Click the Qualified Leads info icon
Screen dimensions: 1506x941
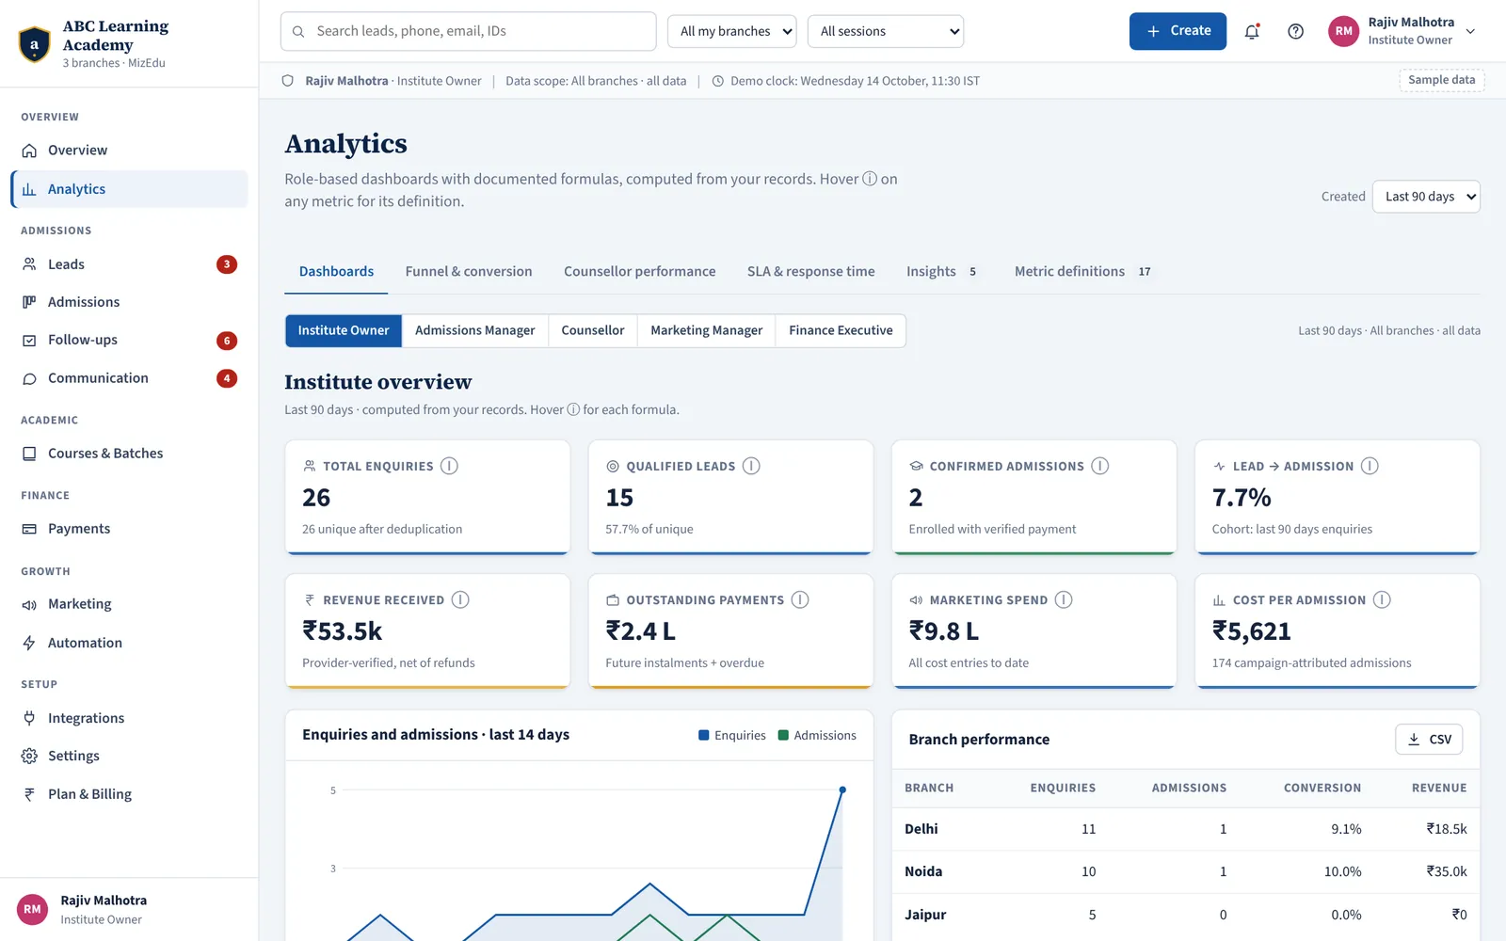(x=751, y=466)
